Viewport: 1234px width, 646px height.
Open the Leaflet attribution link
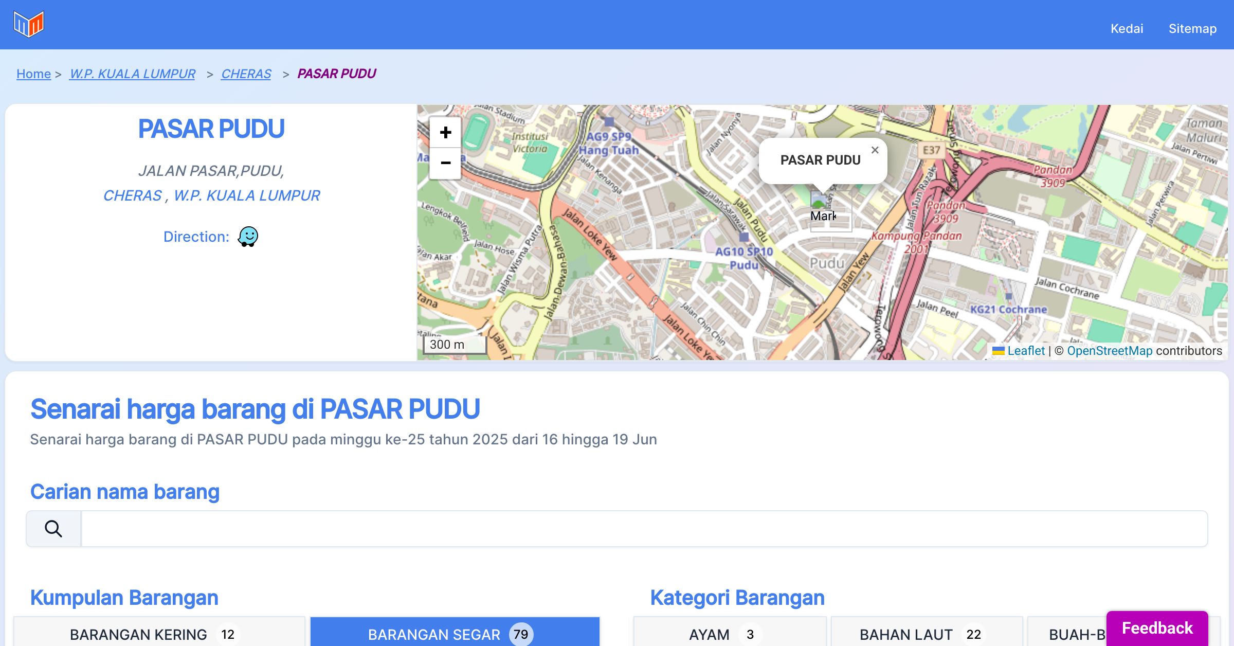pos(1026,351)
